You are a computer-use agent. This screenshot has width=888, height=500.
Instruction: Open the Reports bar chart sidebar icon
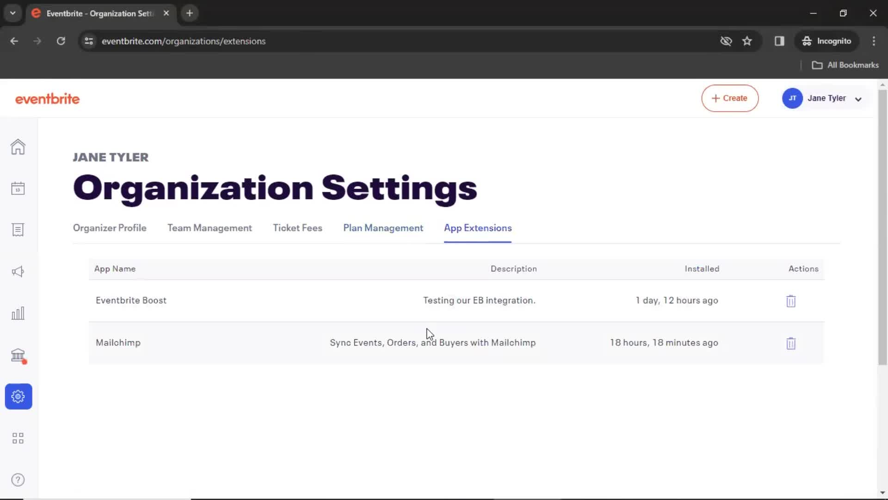[18, 313]
